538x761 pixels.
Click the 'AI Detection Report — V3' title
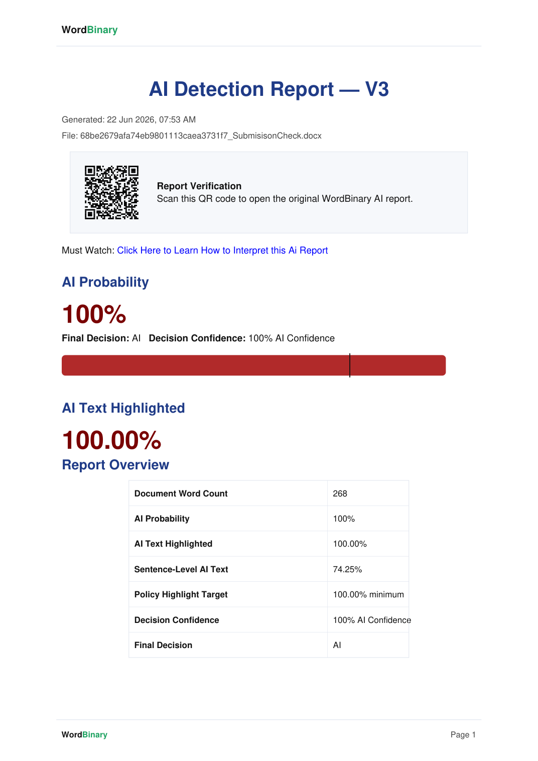pos(269,89)
